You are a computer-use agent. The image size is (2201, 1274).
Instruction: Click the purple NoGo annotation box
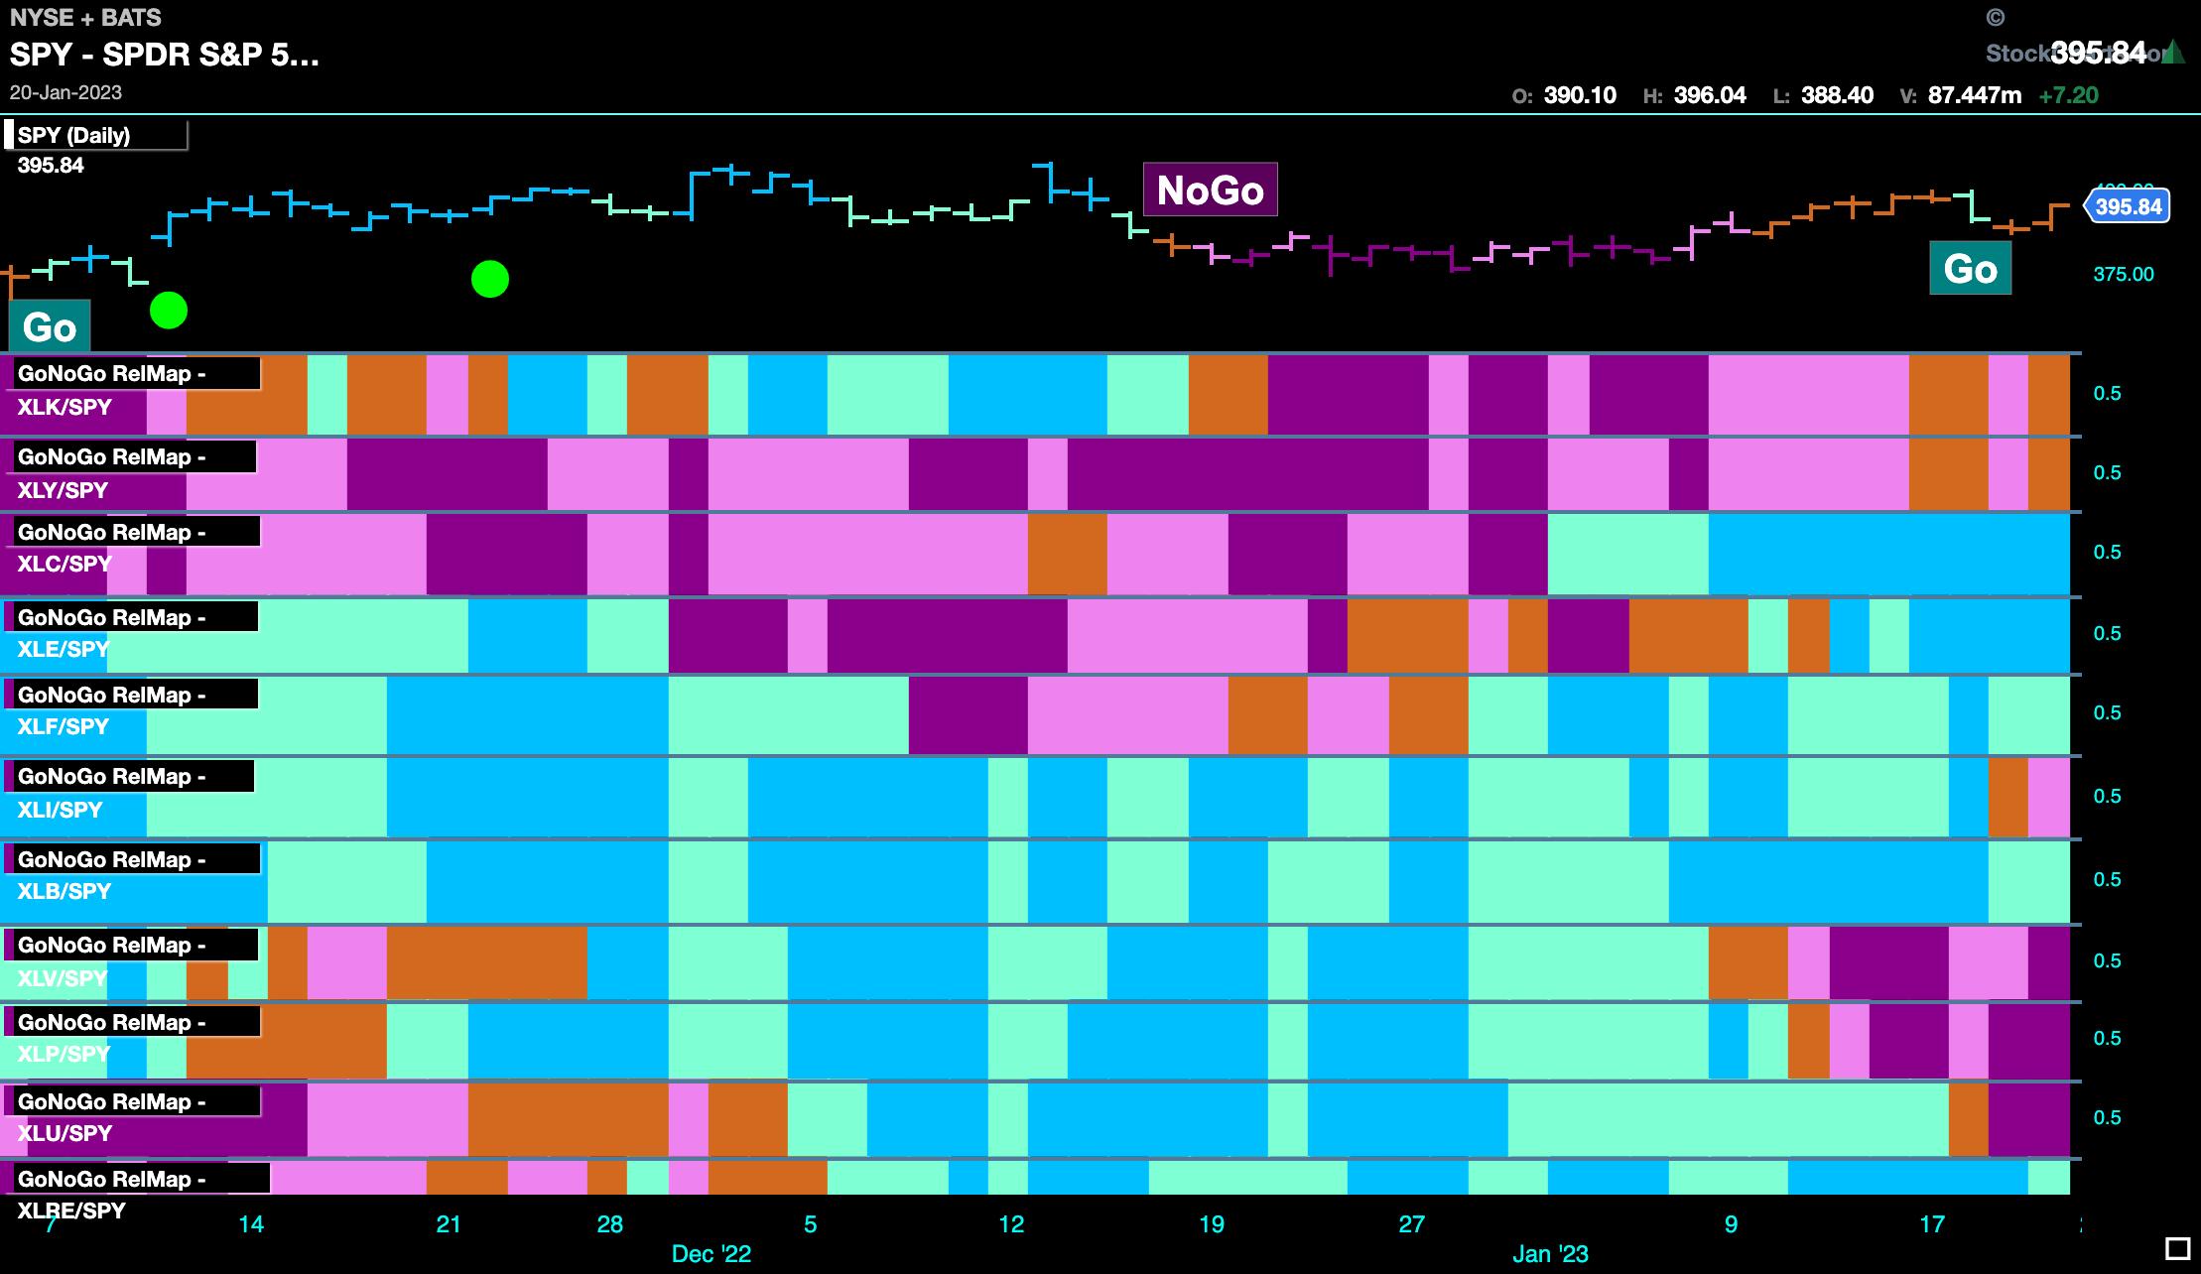click(x=1210, y=190)
